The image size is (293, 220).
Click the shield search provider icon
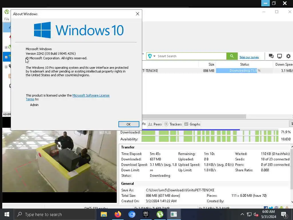tap(150, 56)
